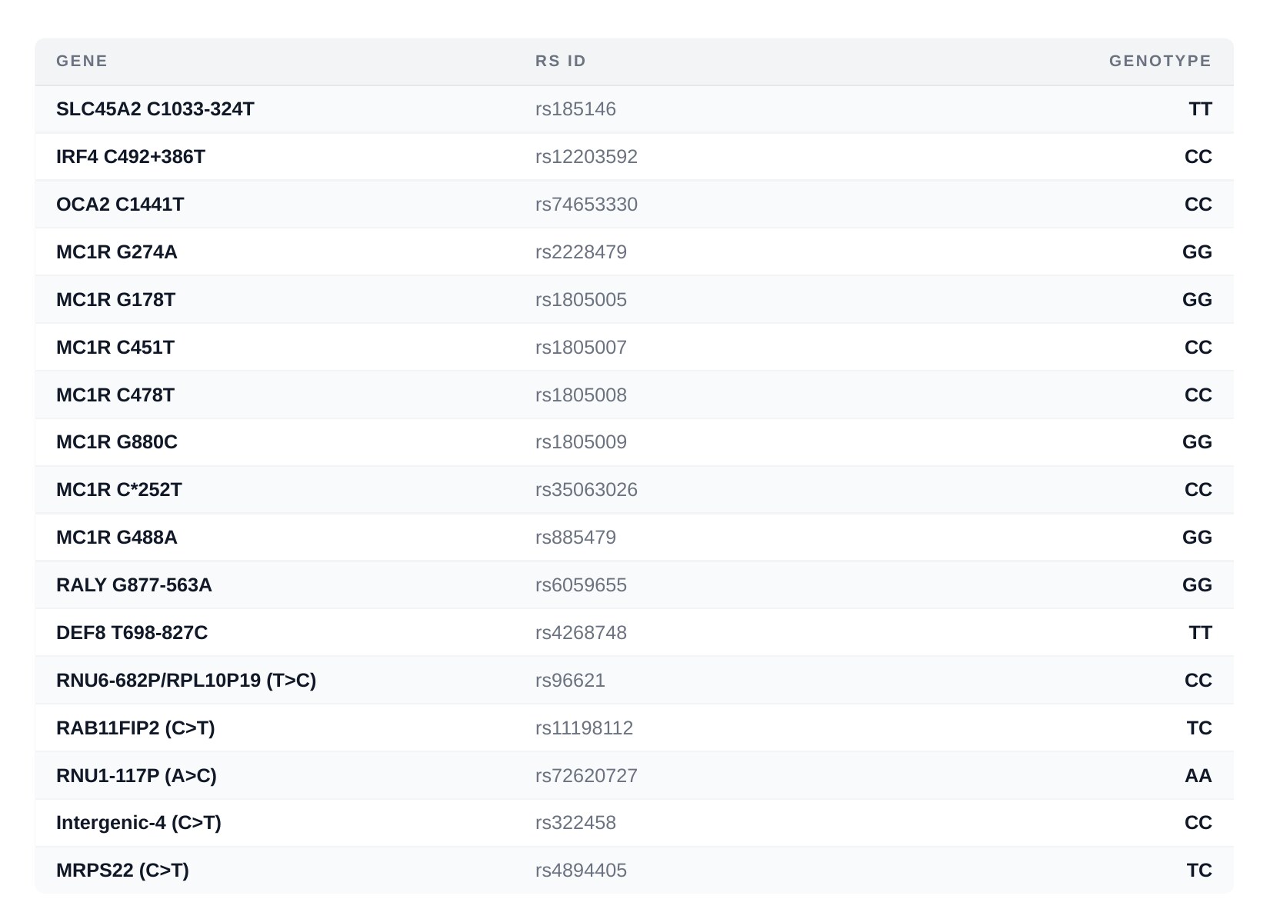Click the rs1805005 ID cell

[x=581, y=300]
